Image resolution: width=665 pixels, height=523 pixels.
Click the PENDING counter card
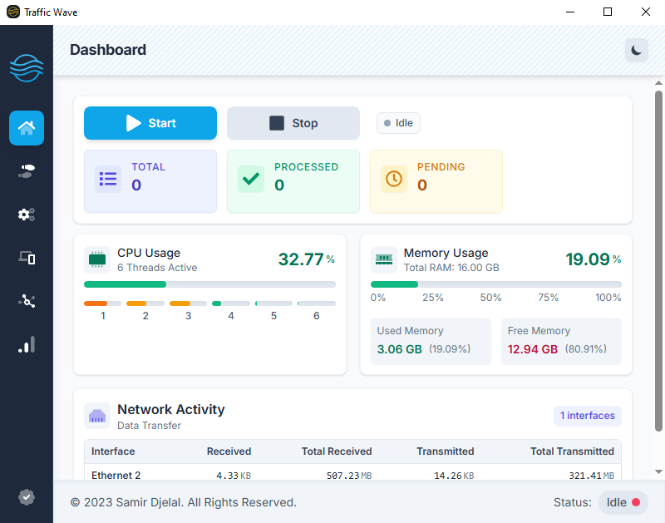(x=436, y=181)
